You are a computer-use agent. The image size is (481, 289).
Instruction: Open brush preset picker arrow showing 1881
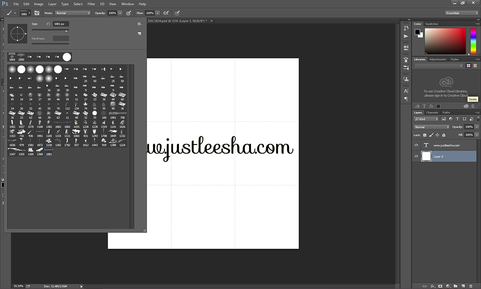tap(29, 13)
